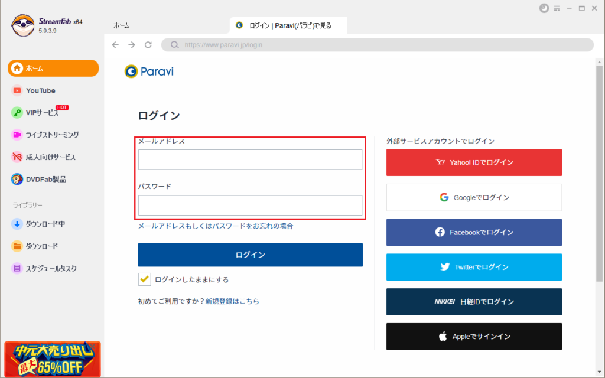Go back with the browser back arrow
605x378 pixels.
[115, 45]
